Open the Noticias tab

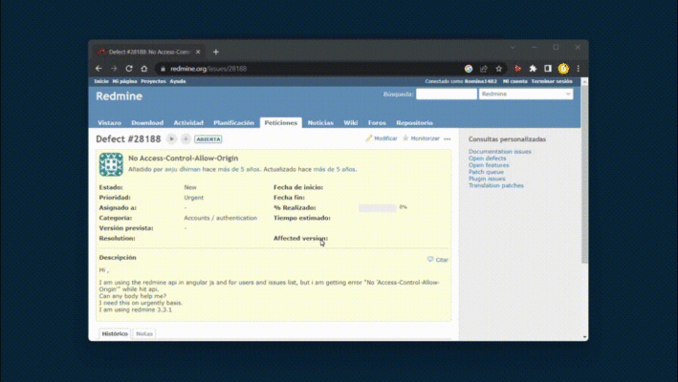click(x=320, y=123)
